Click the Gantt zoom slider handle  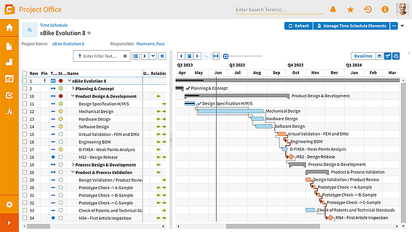(x=225, y=56)
